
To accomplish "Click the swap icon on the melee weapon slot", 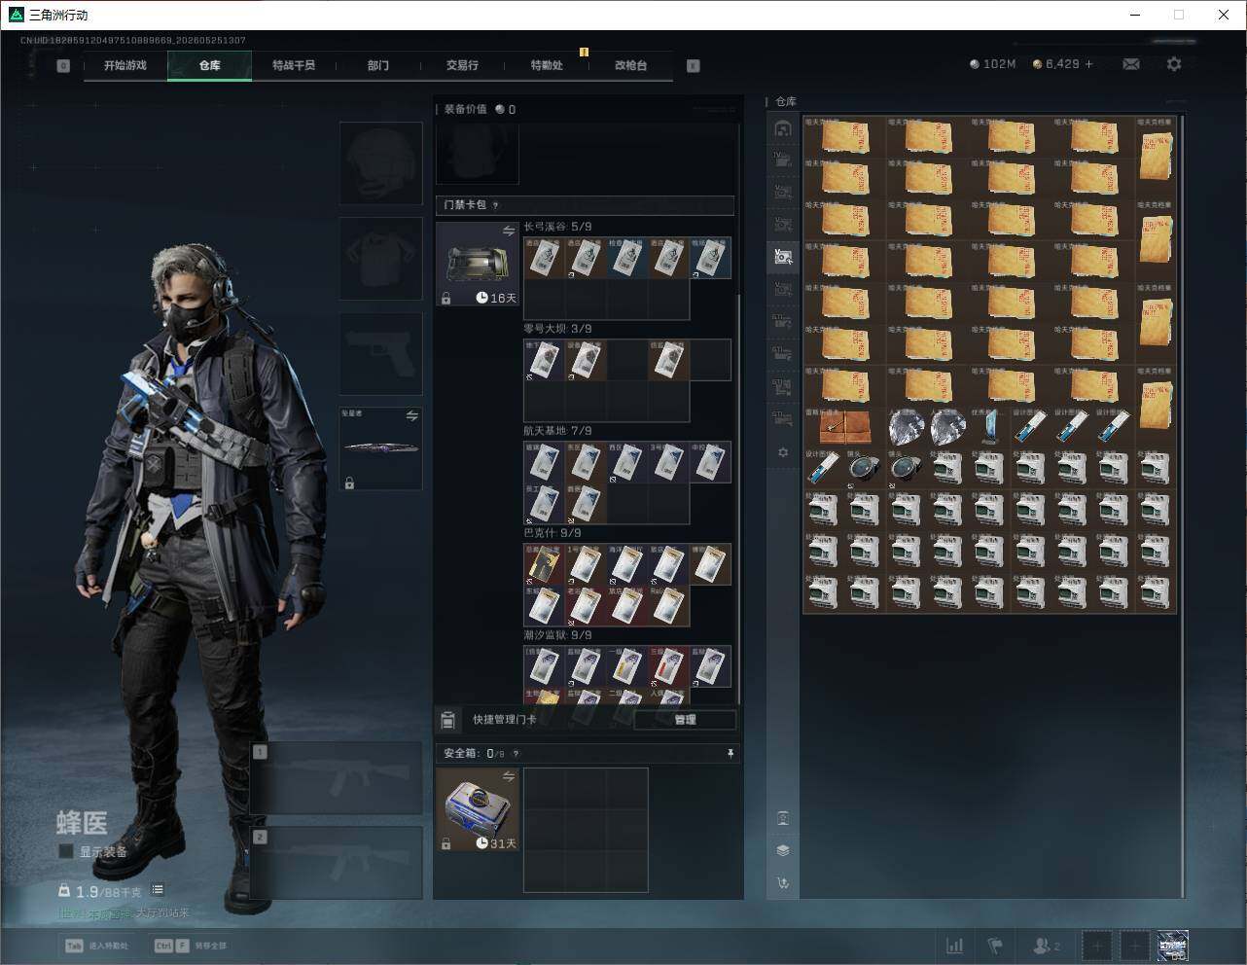I will point(412,415).
